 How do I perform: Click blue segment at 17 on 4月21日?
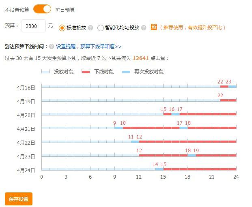183,128
